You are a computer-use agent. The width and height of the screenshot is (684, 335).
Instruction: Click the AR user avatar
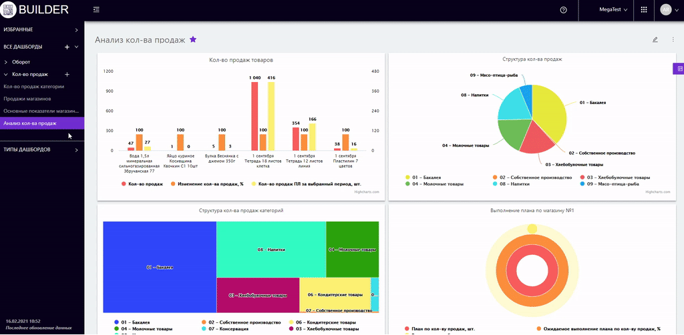665,10
